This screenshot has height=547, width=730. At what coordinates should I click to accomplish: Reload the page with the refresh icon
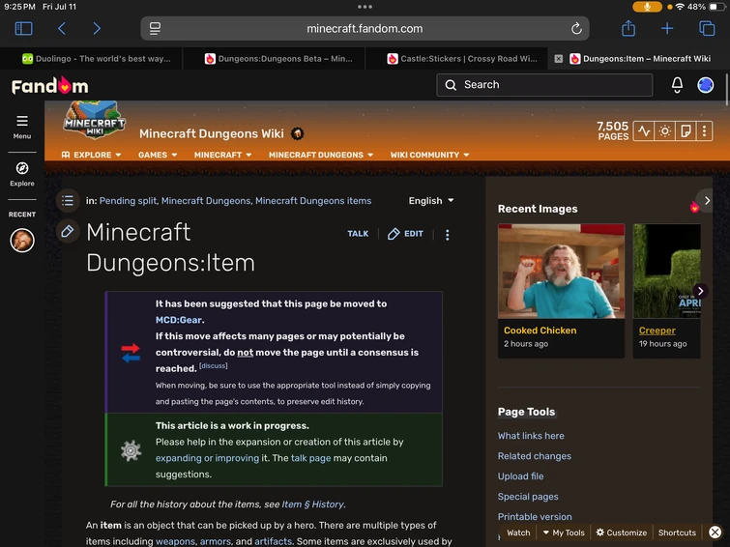[x=576, y=28]
